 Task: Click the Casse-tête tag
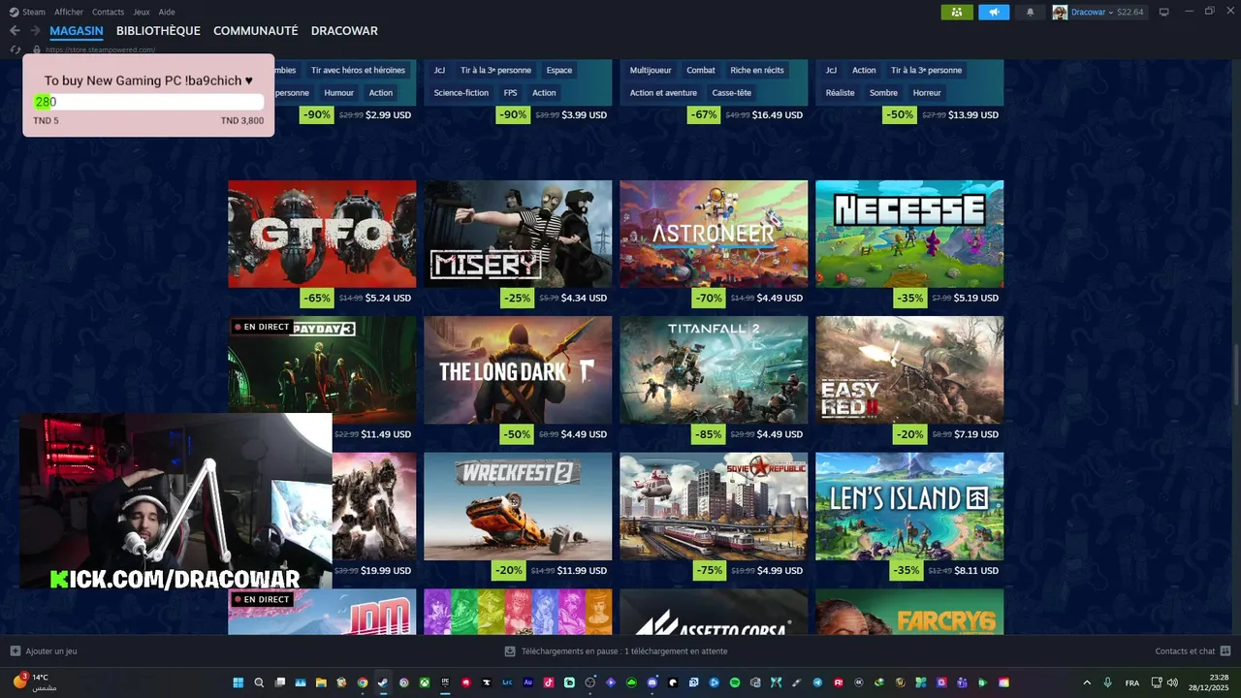click(x=732, y=93)
